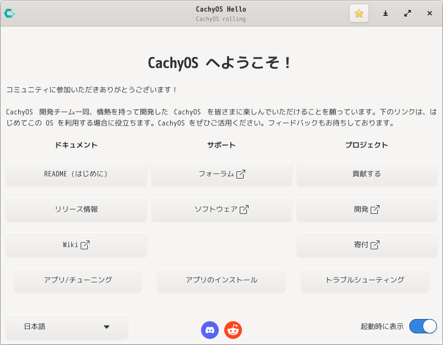The image size is (443, 345).
Task: Toggle the 起動時に表示 switch off
Action: pos(423,326)
